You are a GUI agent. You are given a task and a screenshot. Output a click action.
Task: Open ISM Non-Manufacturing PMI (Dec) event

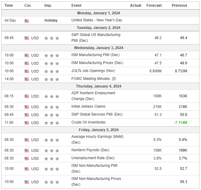pos(94,168)
